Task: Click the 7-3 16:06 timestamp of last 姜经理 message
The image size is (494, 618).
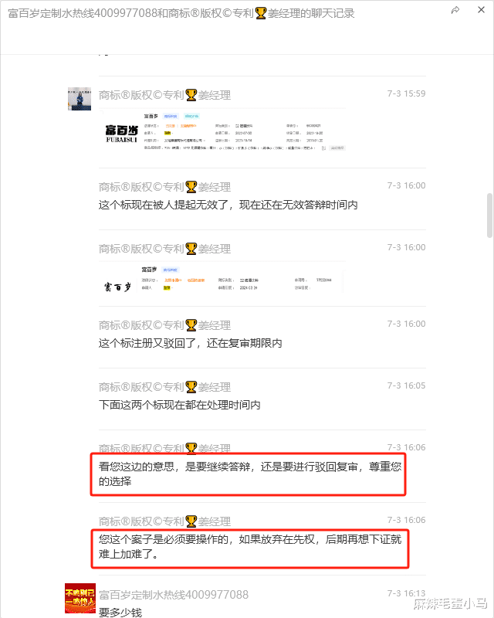Action: (x=406, y=520)
